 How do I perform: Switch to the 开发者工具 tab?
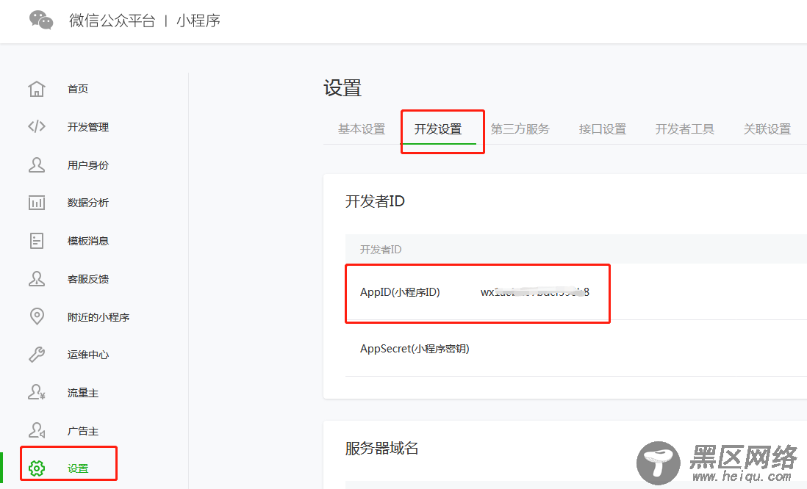click(684, 128)
